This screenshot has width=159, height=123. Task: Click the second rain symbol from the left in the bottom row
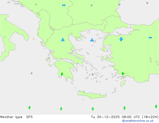[x=61, y=109]
